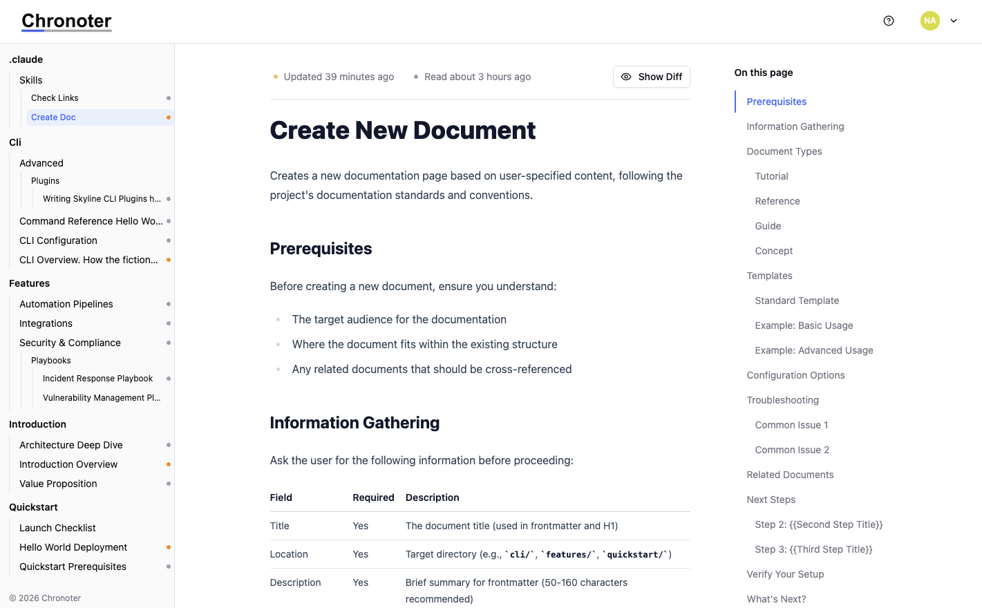982x608 pixels.
Task: Open the account dropdown chevron
Action: coord(954,21)
